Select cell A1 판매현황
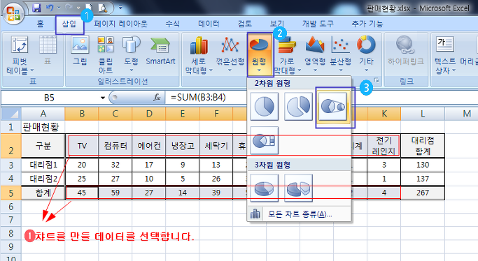478x261 pixels. 43,127
